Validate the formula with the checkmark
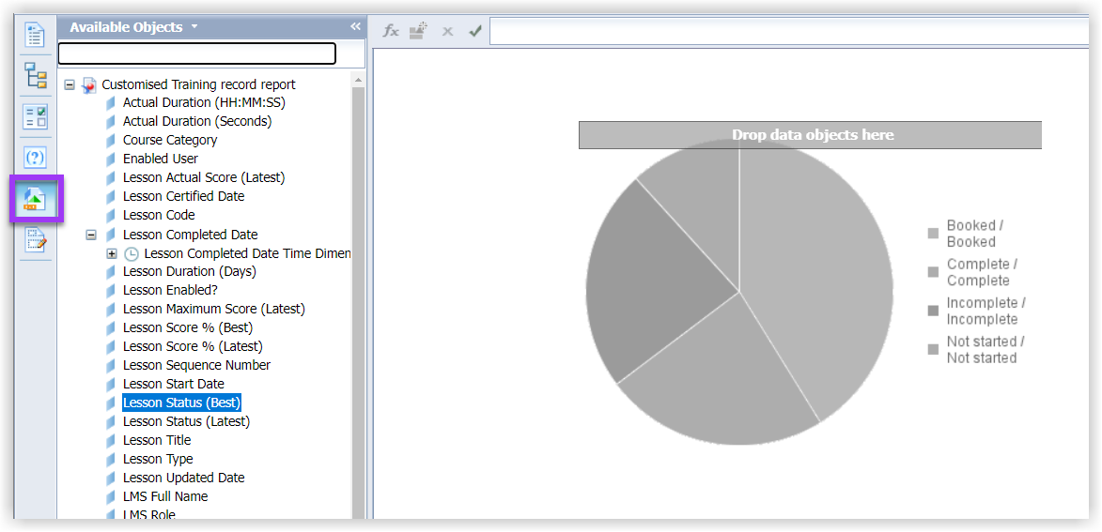The height and width of the screenshot is (532, 1102). [475, 31]
